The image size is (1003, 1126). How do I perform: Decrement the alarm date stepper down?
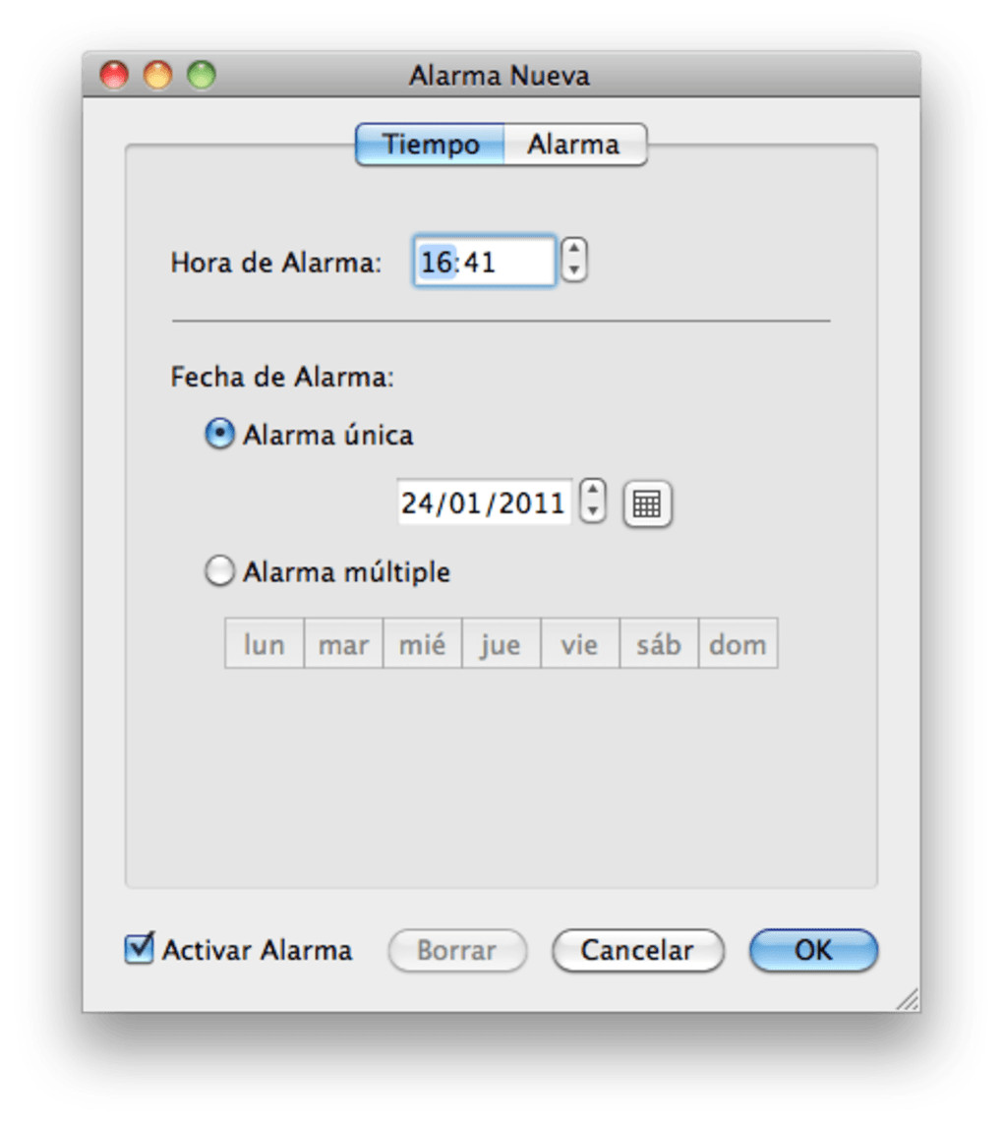click(x=592, y=512)
